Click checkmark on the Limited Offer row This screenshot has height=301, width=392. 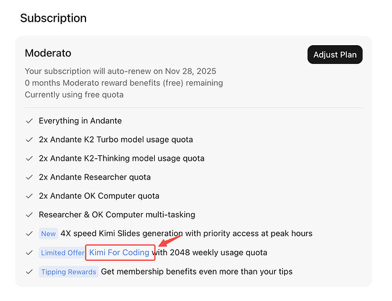[x=29, y=253]
